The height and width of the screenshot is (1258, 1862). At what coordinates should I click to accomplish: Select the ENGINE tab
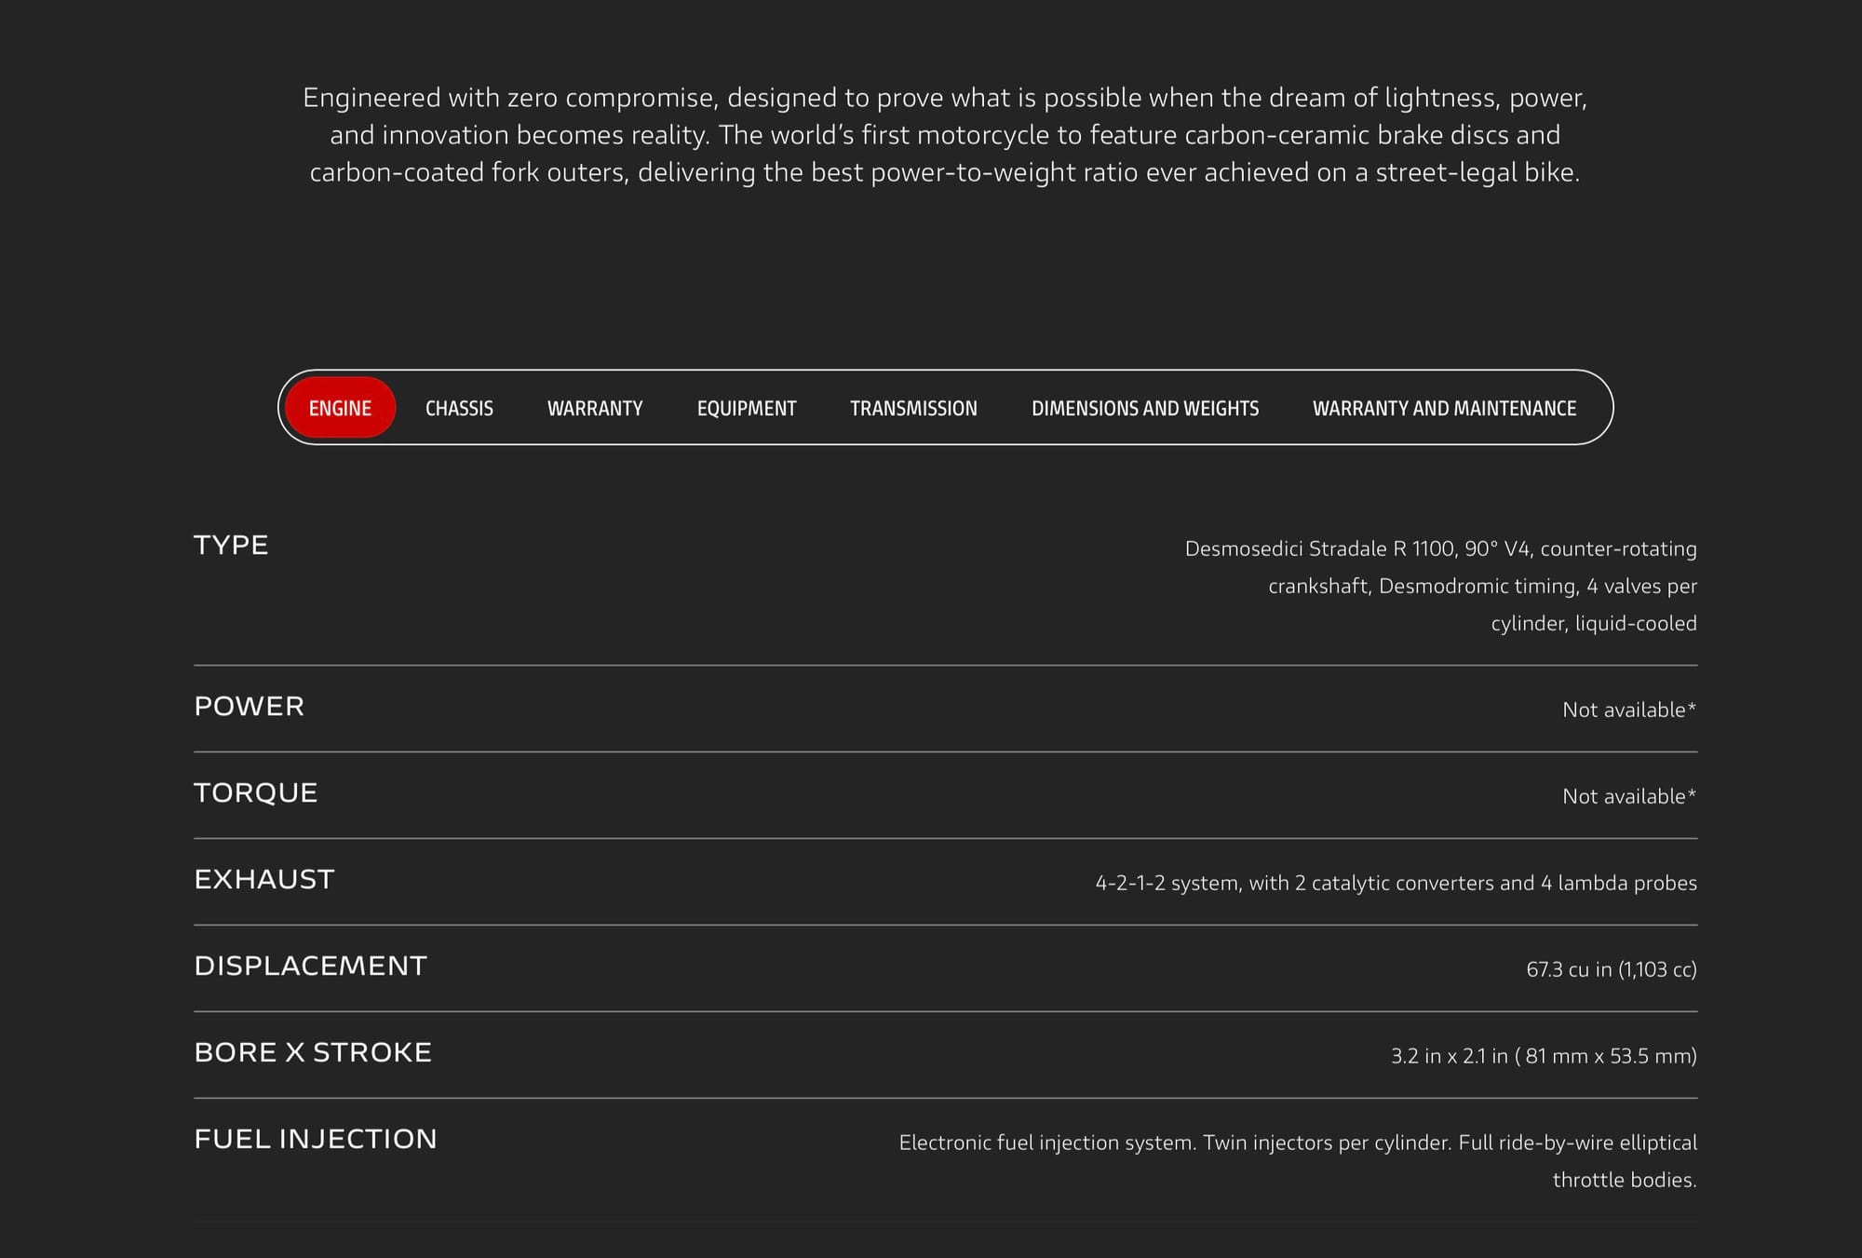tap(340, 408)
